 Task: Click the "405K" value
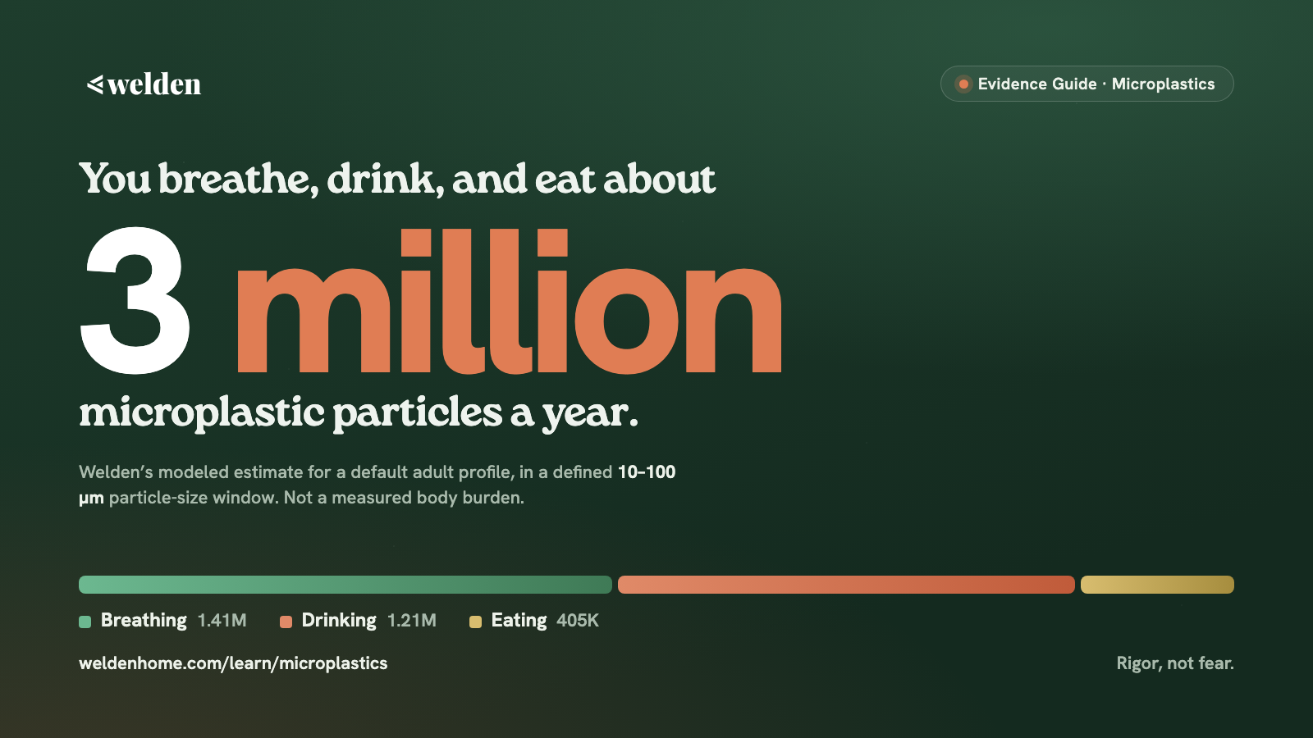tap(578, 621)
